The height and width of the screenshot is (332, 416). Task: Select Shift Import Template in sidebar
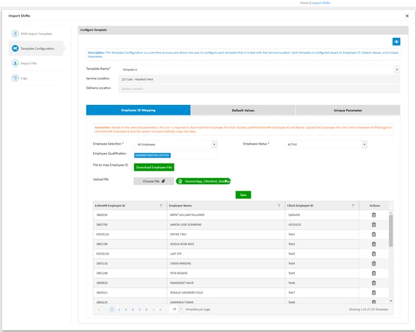pos(37,34)
